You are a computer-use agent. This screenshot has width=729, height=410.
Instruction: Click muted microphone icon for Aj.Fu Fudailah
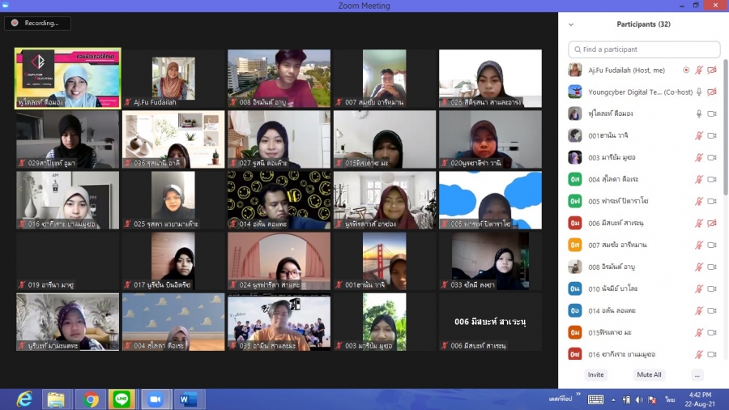(x=699, y=70)
